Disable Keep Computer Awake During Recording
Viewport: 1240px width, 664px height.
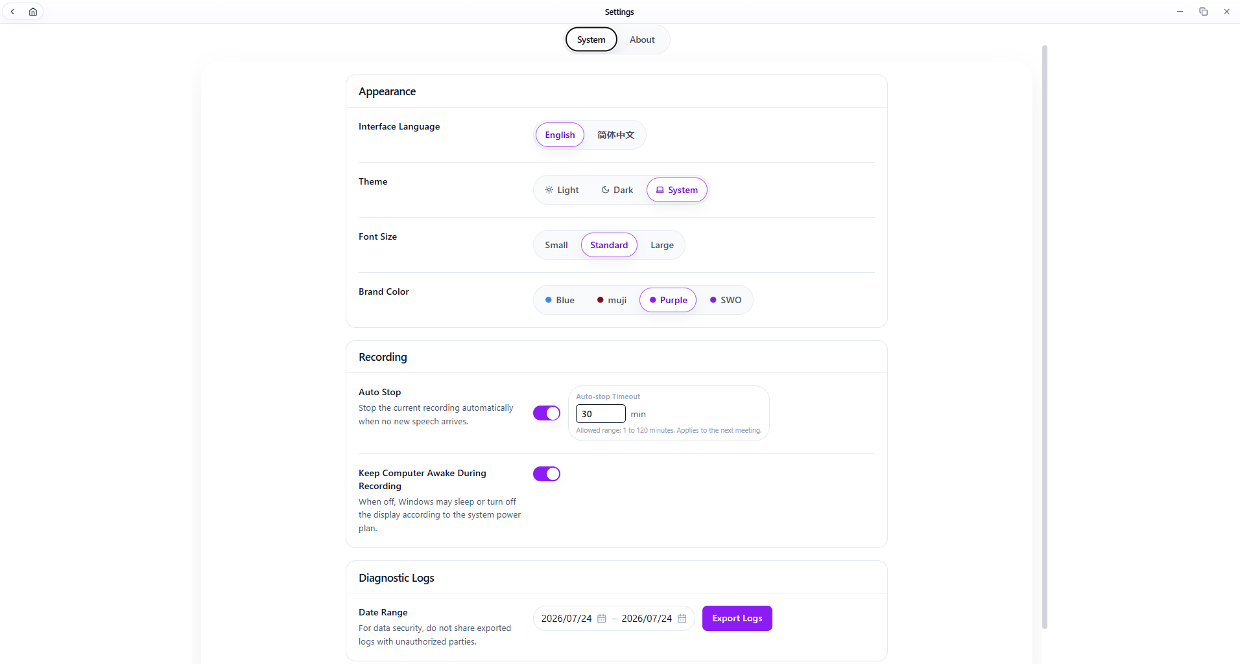click(x=547, y=474)
